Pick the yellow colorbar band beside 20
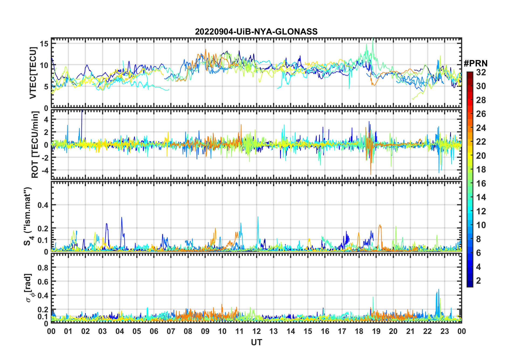 [x=470, y=156]
